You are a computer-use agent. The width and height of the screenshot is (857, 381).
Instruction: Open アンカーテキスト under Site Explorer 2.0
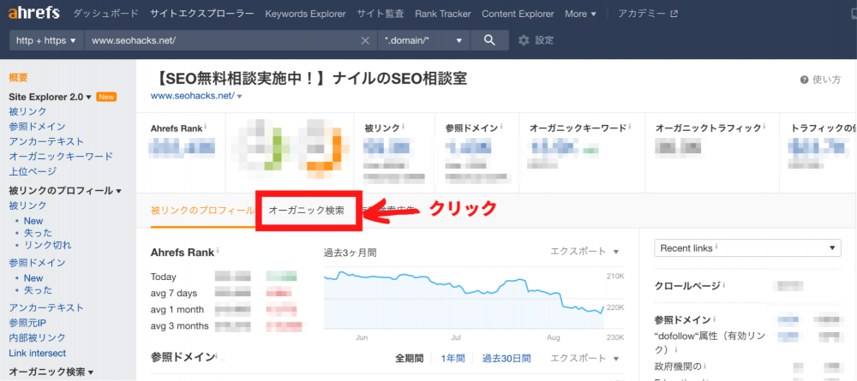(x=46, y=141)
